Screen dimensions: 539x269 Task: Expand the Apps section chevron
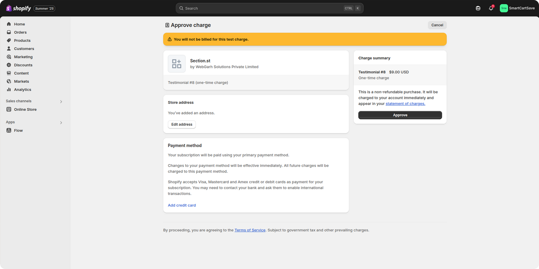(x=61, y=123)
